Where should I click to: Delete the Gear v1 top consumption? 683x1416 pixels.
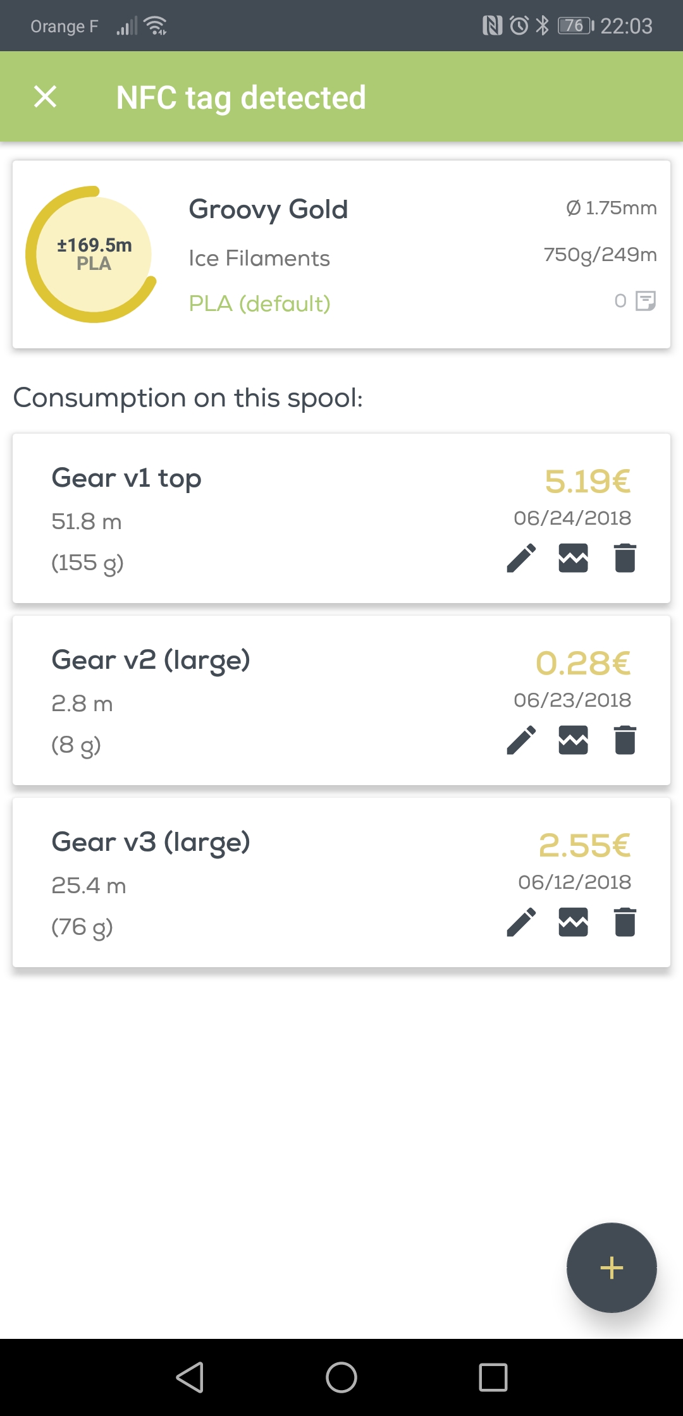pos(625,558)
